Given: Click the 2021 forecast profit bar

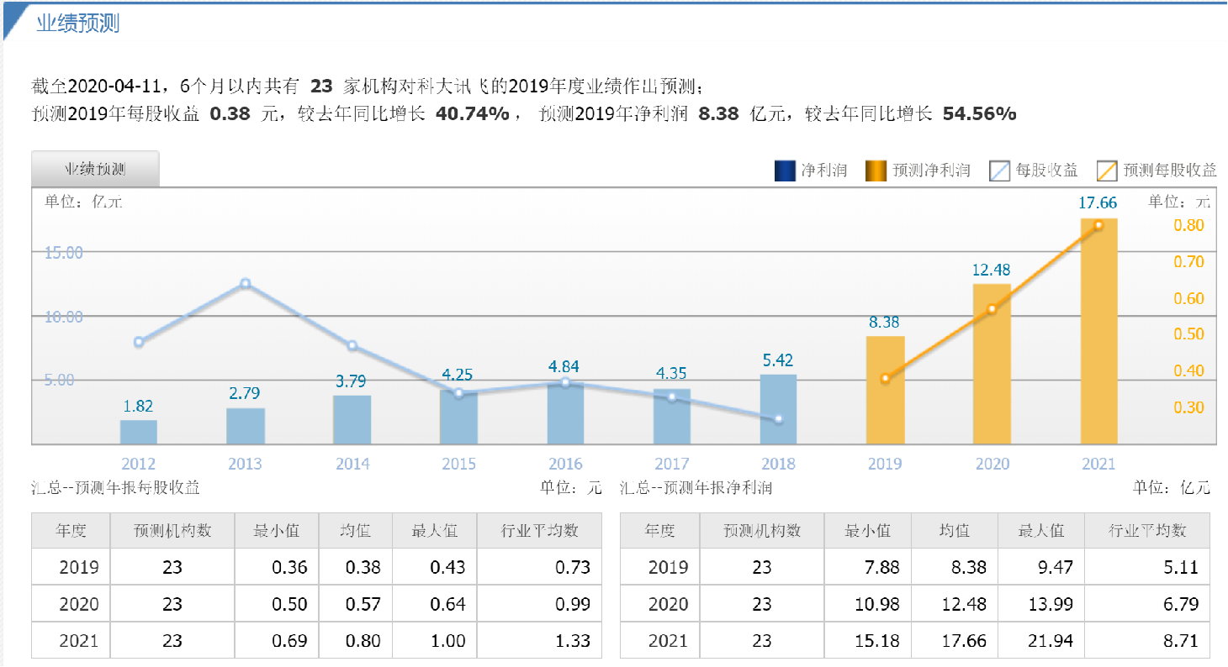Looking at the screenshot, I should point(1098,331).
